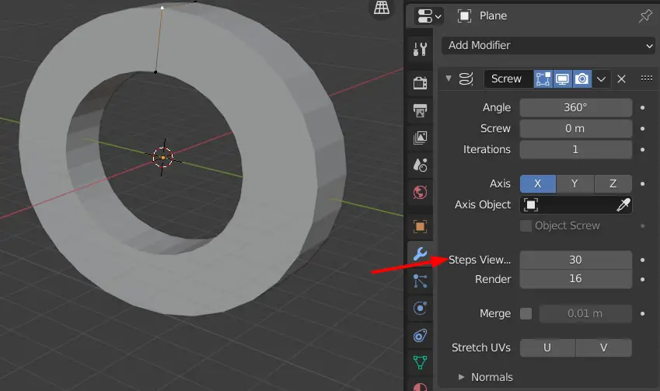This screenshot has height=391, width=660.
Task: Open the World properties tab
Action: [420, 192]
